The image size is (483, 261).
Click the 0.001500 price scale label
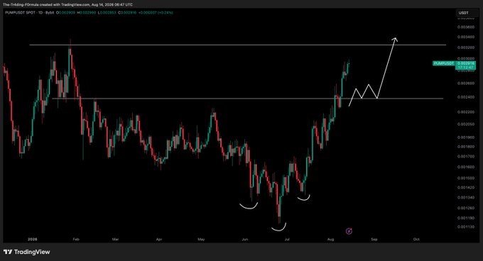coord(466,178)
